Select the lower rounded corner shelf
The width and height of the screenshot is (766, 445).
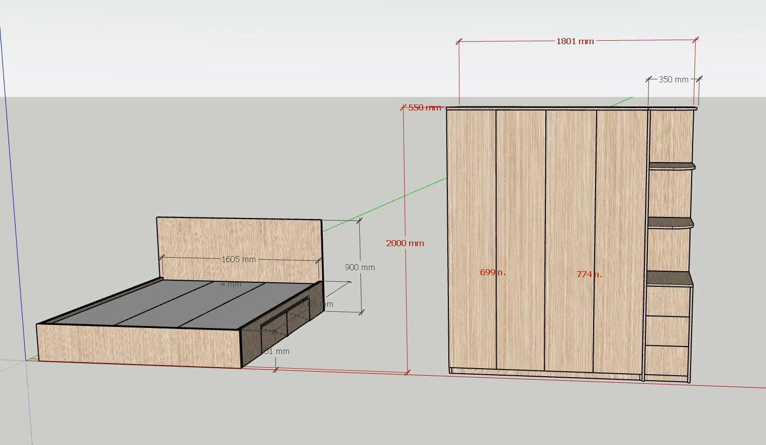pos(670,222)
